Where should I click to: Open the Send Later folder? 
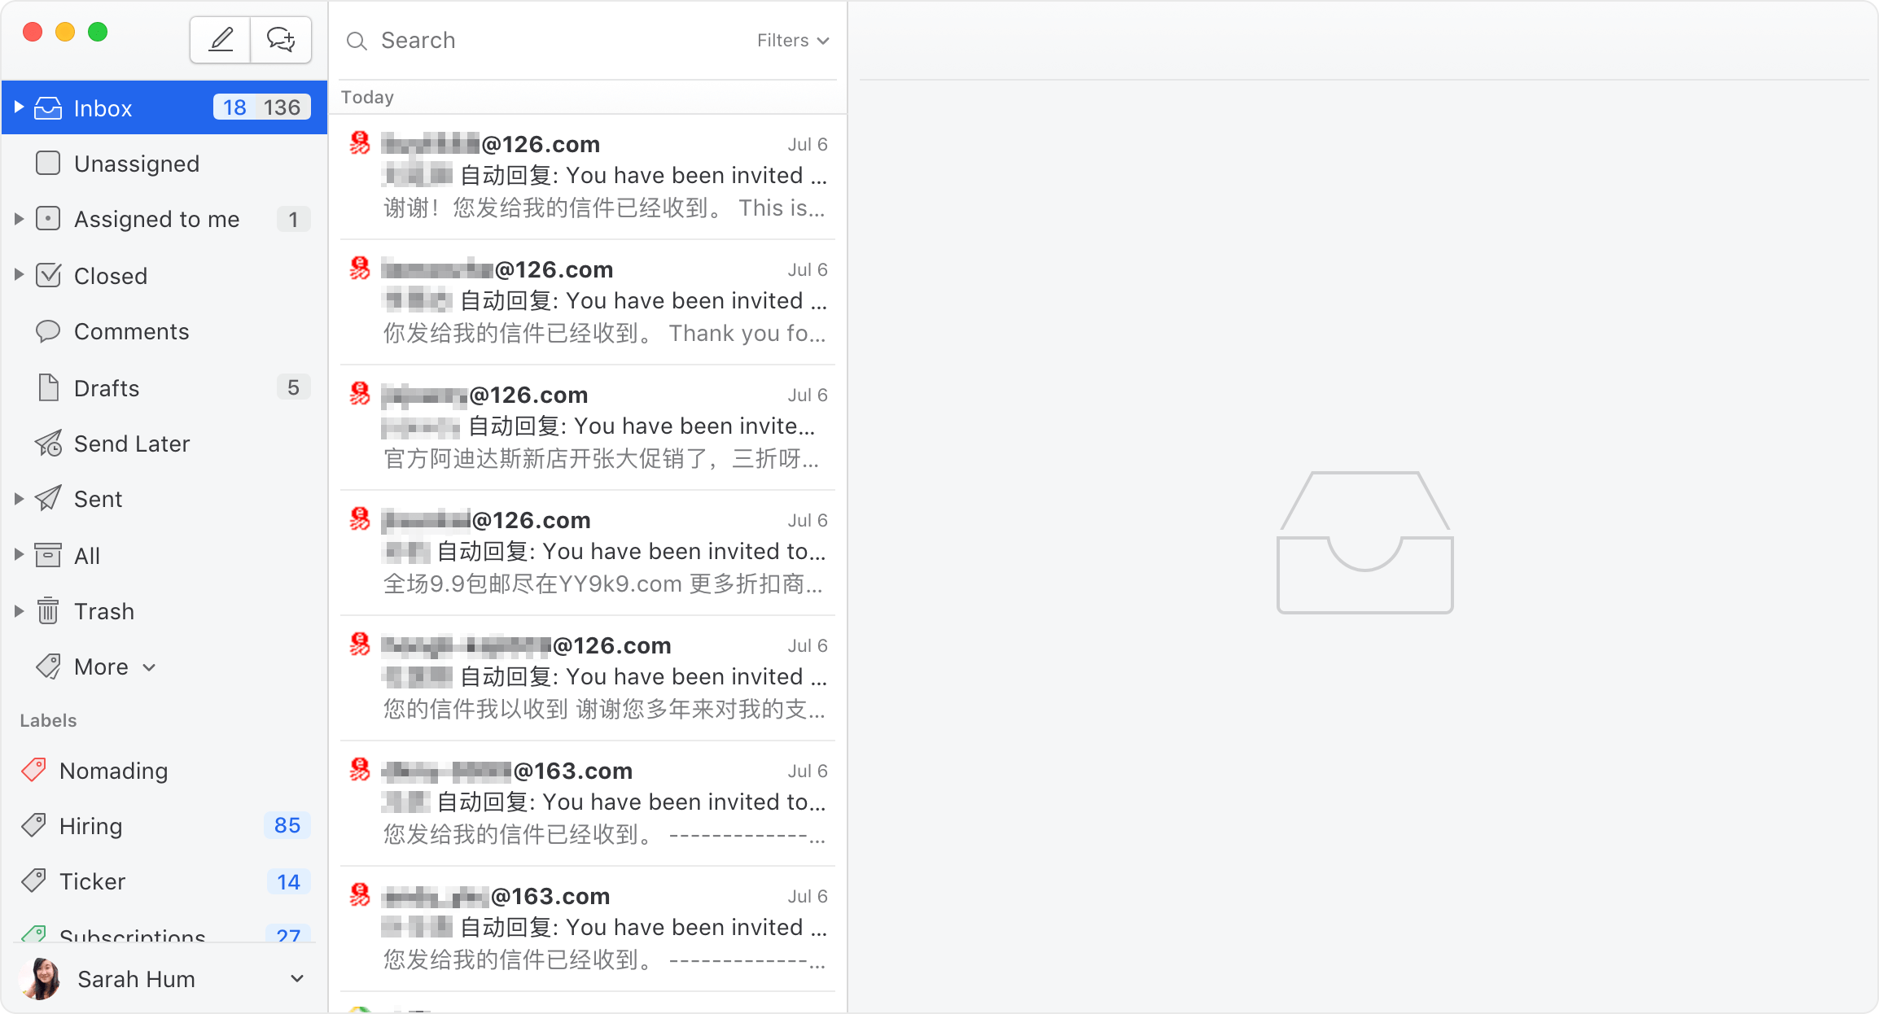pyautogui.click(x=164, y=444)
